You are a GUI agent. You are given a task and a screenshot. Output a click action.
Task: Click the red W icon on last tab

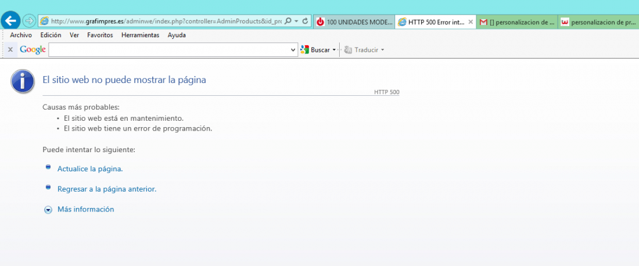[x=565, y=22]
